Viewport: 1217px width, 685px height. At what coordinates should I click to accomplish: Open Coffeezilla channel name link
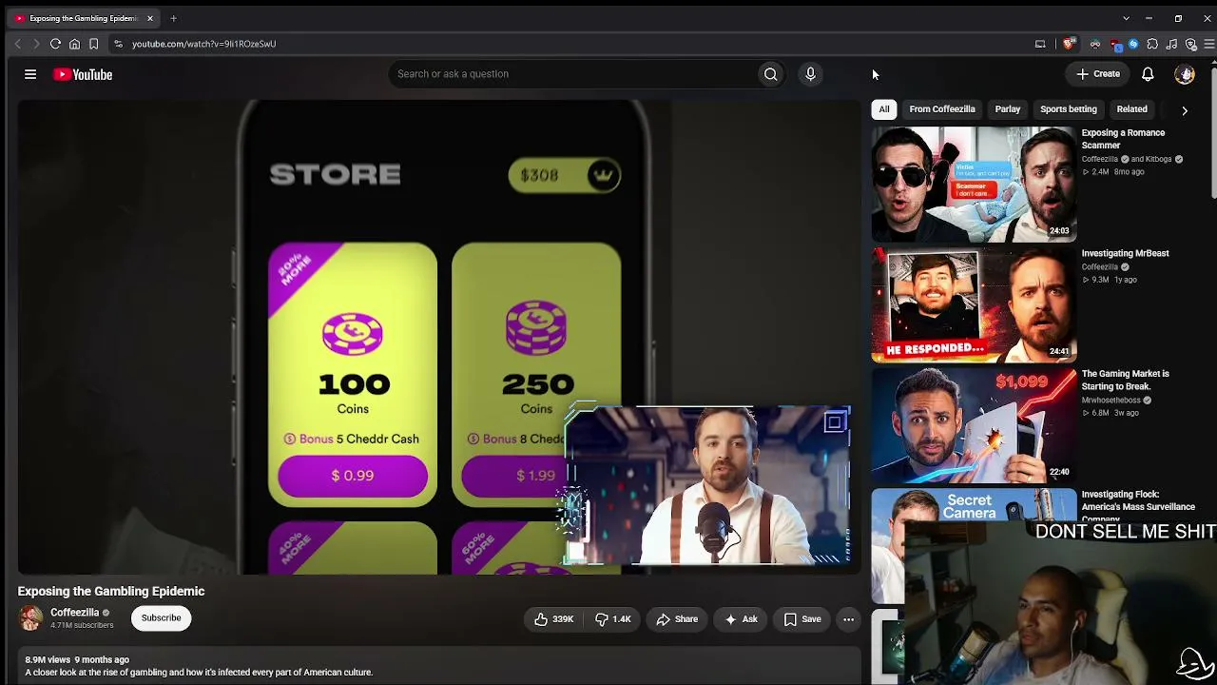click(x=75, y=613)
